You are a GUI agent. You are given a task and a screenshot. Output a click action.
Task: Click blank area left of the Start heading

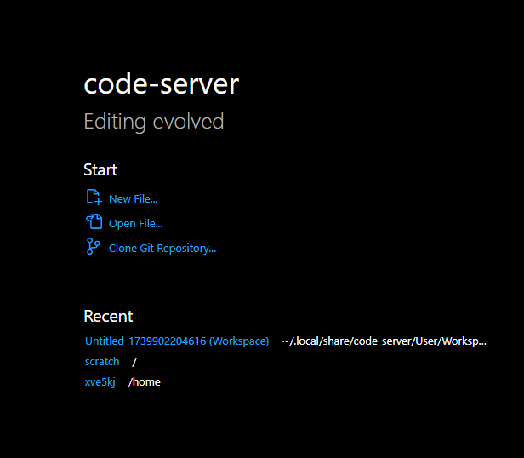point(38,170)
